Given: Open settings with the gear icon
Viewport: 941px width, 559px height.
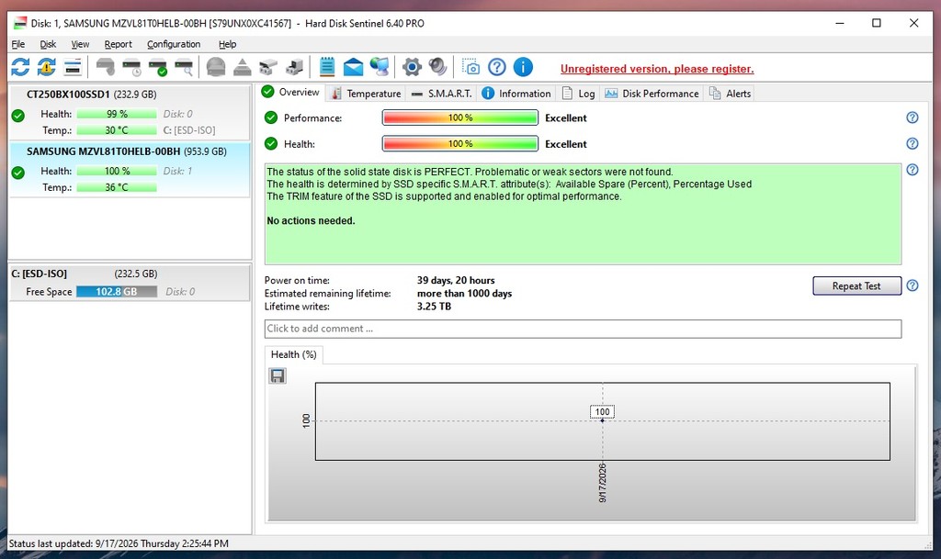Looking at the screenshot, I should [412, 67].
